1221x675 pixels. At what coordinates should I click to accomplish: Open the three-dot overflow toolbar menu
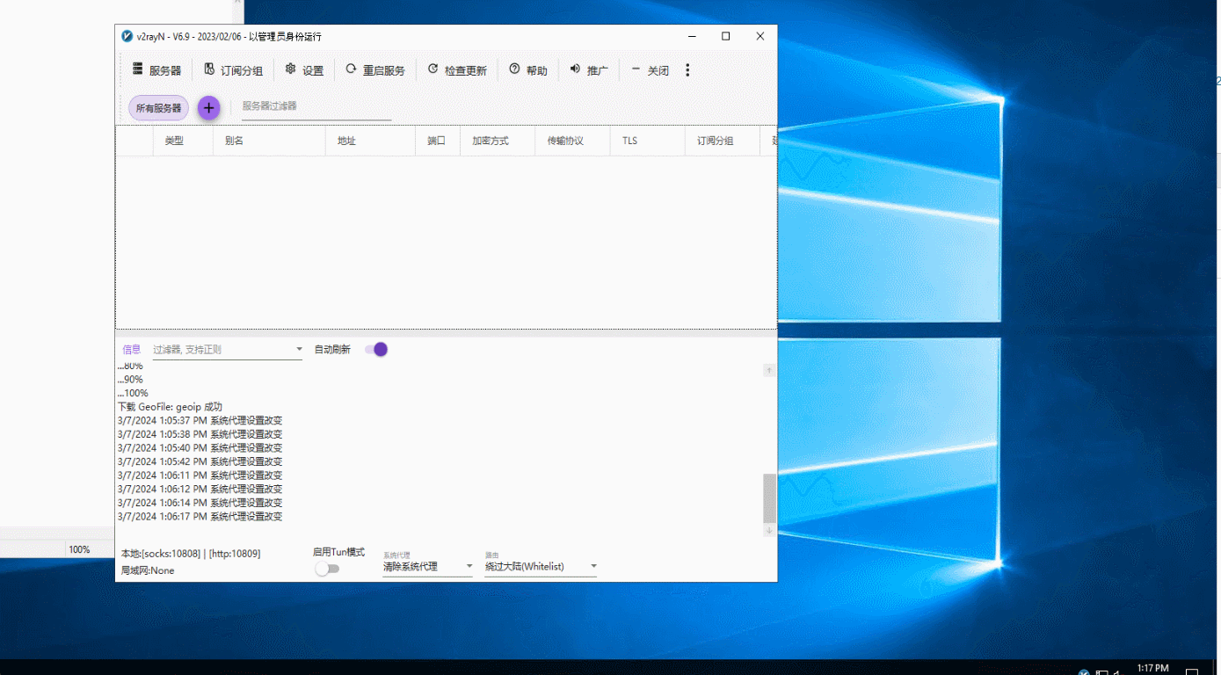click(x=687, y=70)
